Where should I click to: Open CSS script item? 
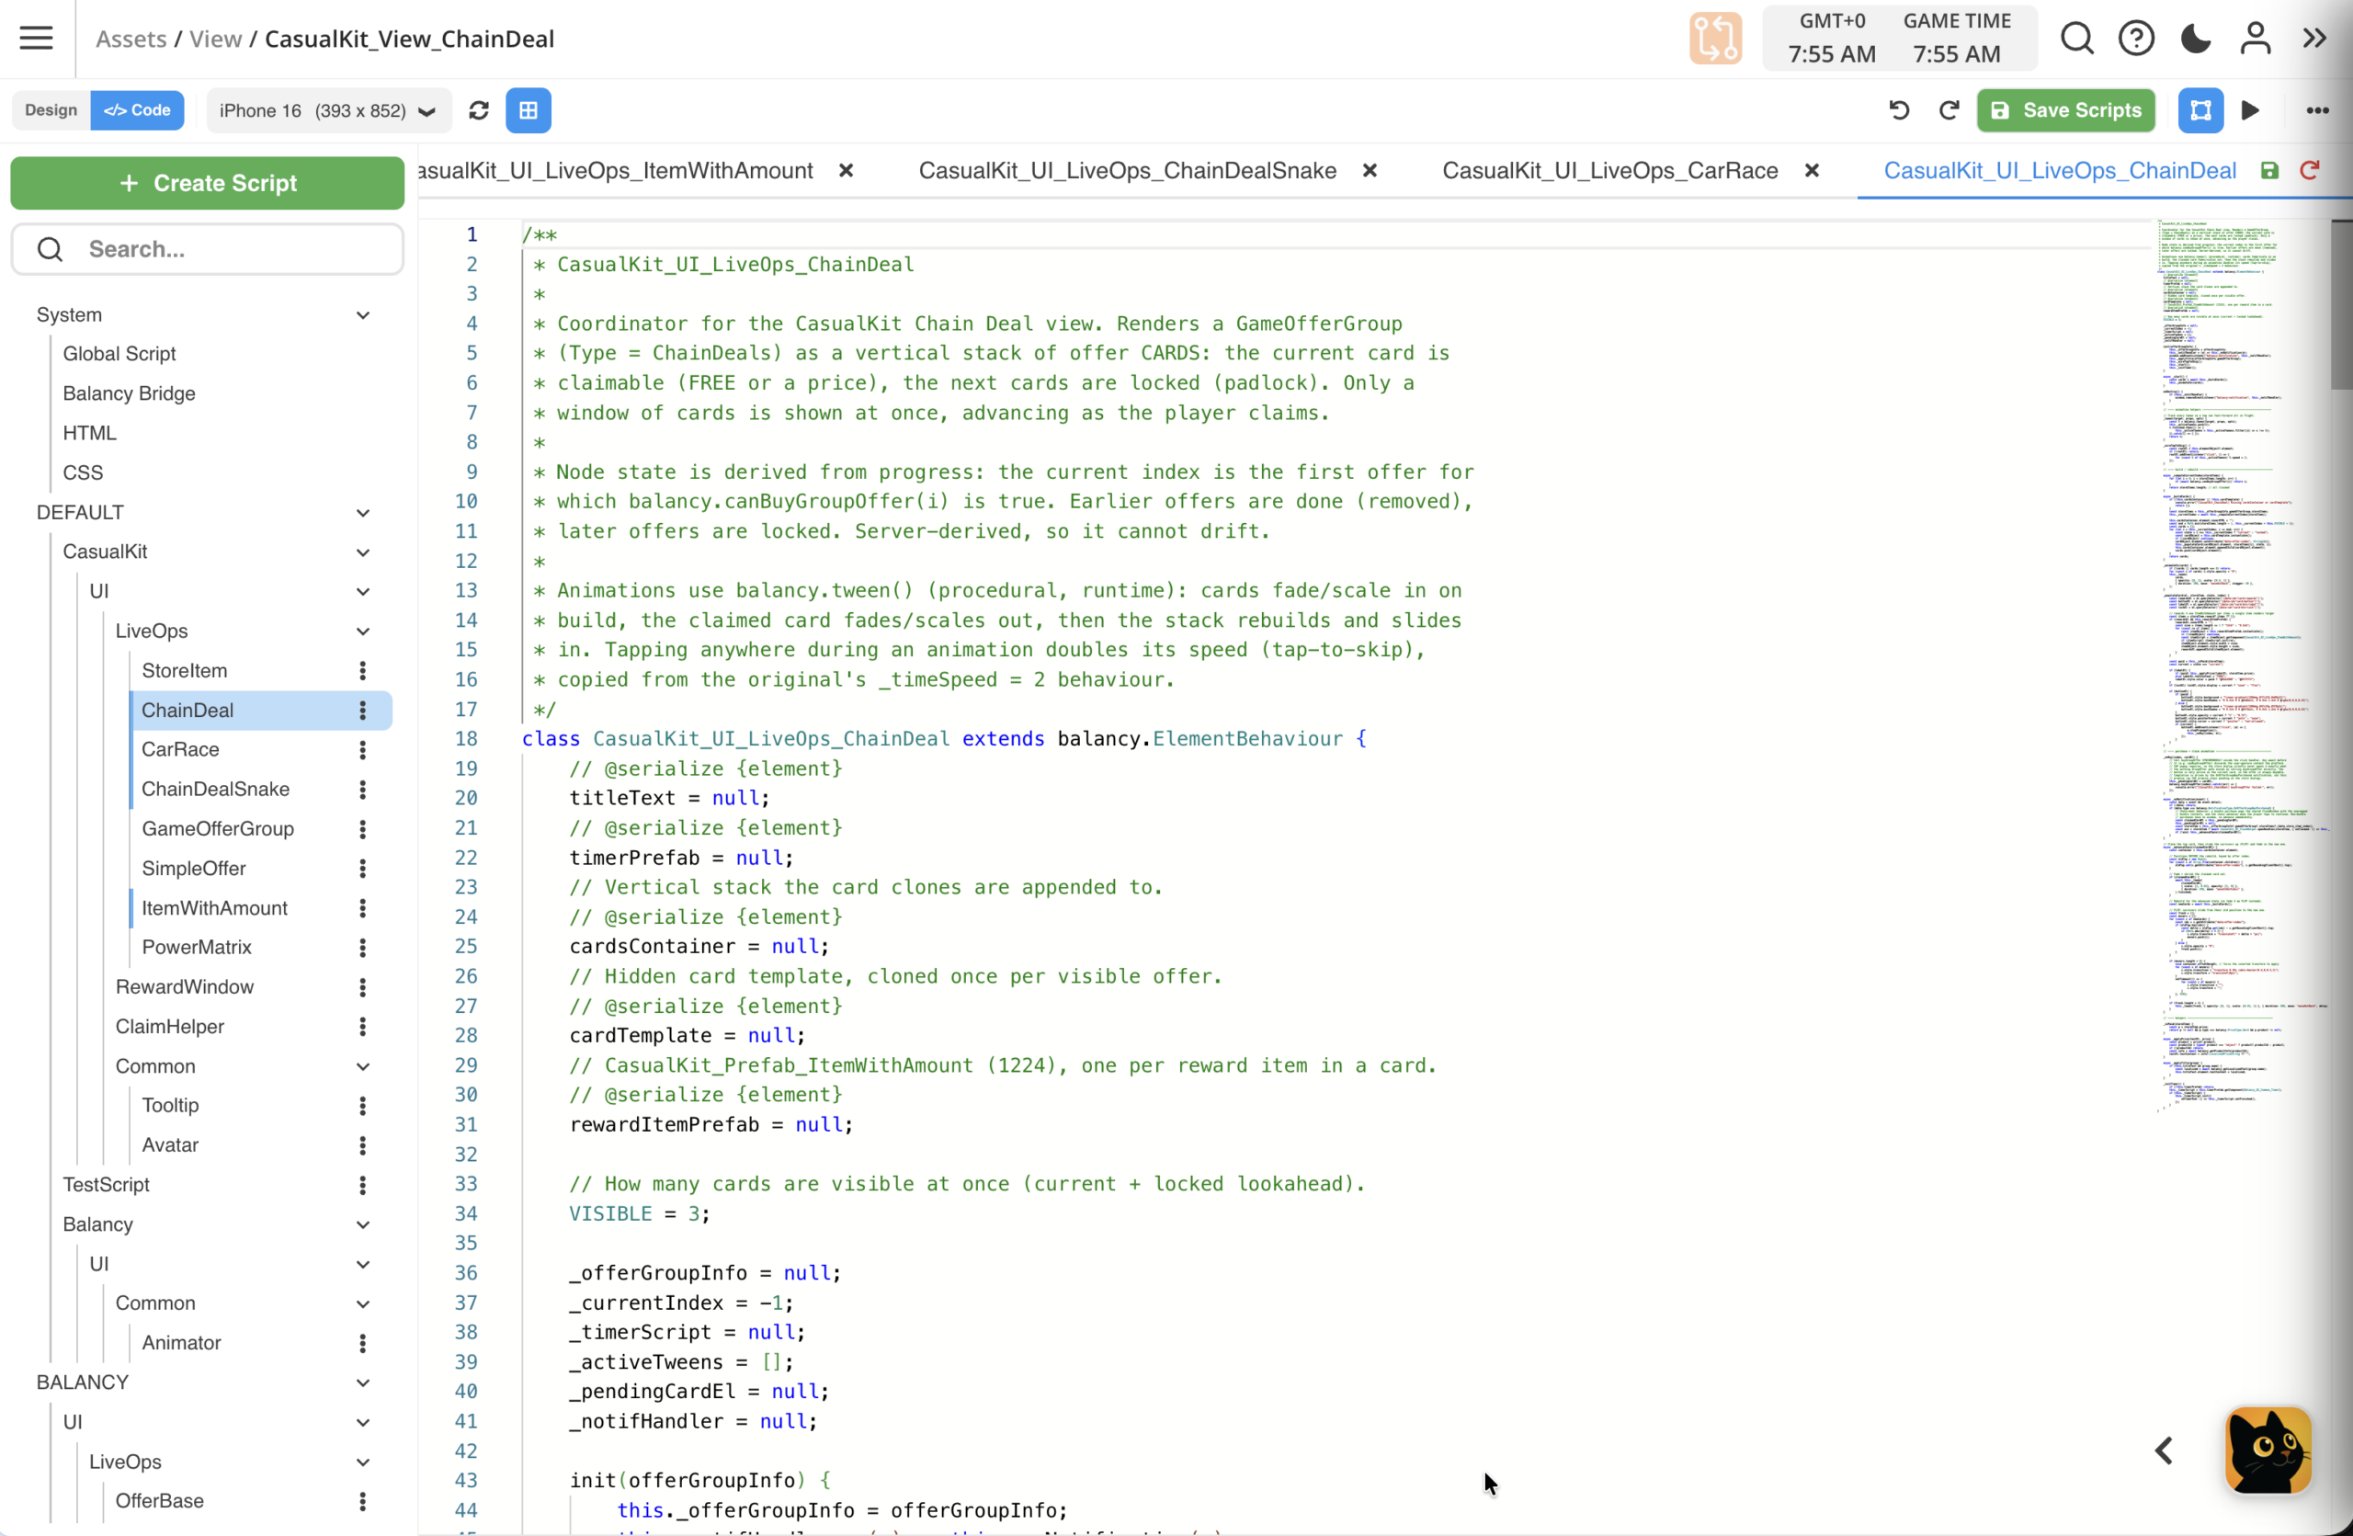pyautogui.click(x=83, y=472)
